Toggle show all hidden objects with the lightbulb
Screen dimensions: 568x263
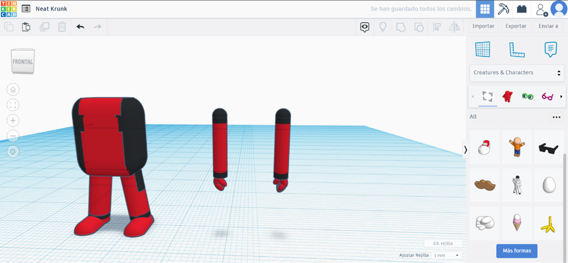click(x=383, y=27)
